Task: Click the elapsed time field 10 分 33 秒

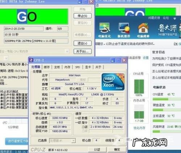Action: click(36, 35)
